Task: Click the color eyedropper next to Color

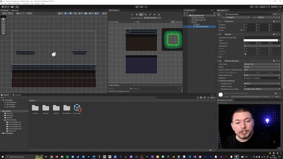Action: point(279,40)
